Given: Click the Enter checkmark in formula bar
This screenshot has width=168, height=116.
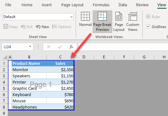Looking at the screenshot, I should pos(60,47).
